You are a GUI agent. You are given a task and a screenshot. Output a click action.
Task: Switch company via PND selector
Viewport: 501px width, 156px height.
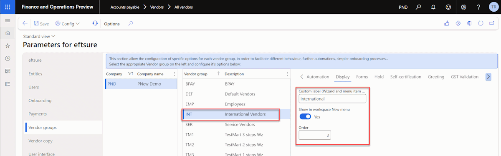click(403, 7)
